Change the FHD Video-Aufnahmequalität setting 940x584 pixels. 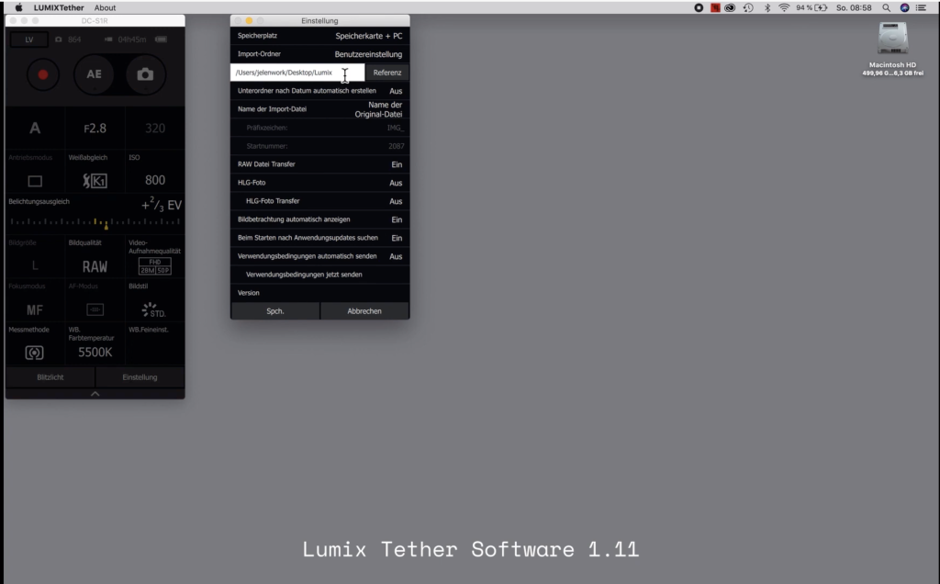153,265
